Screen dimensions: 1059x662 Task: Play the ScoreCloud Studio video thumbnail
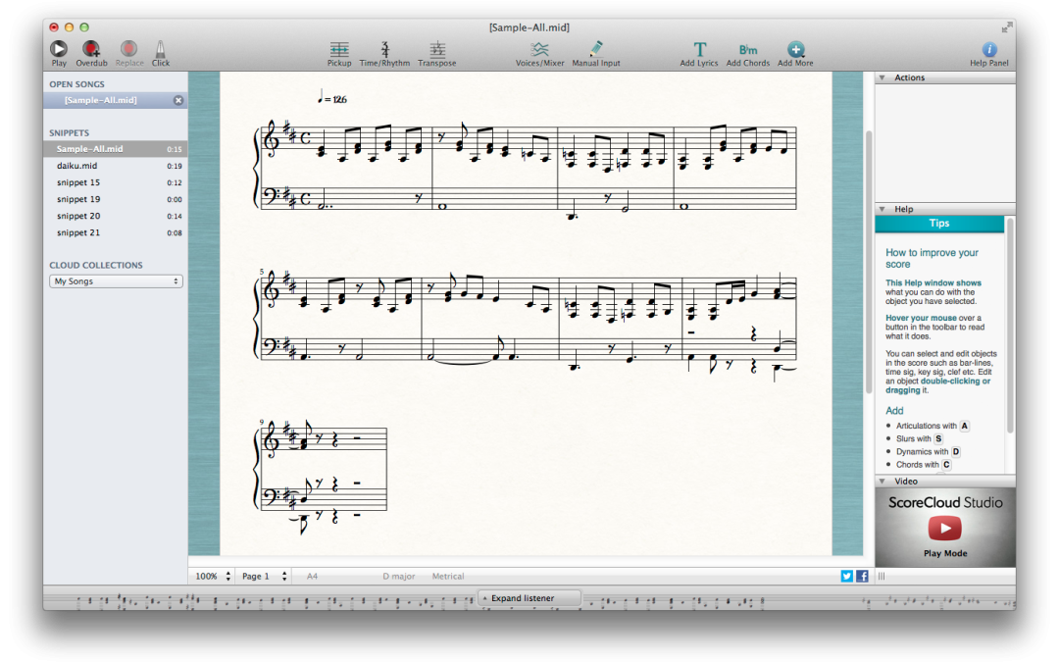(x=945, y=529)
